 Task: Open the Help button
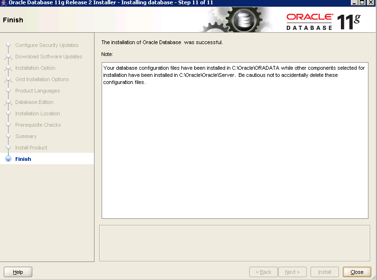(18, 272)
